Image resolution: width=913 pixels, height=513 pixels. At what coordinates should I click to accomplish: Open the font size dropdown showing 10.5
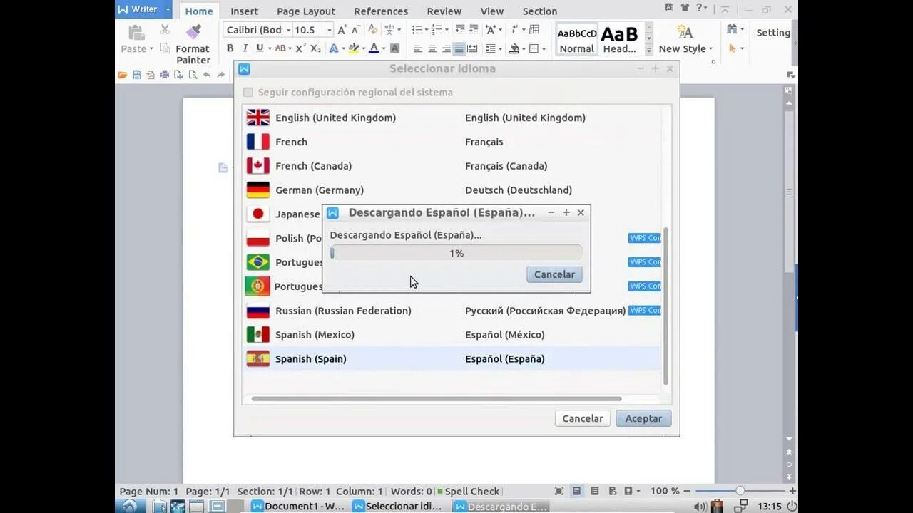click(330, 30)
